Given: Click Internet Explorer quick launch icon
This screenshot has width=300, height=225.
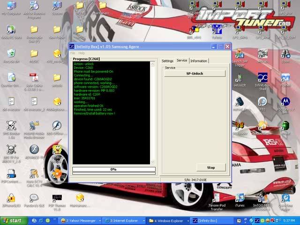Looking at the screenshot, I should point(41,221).
